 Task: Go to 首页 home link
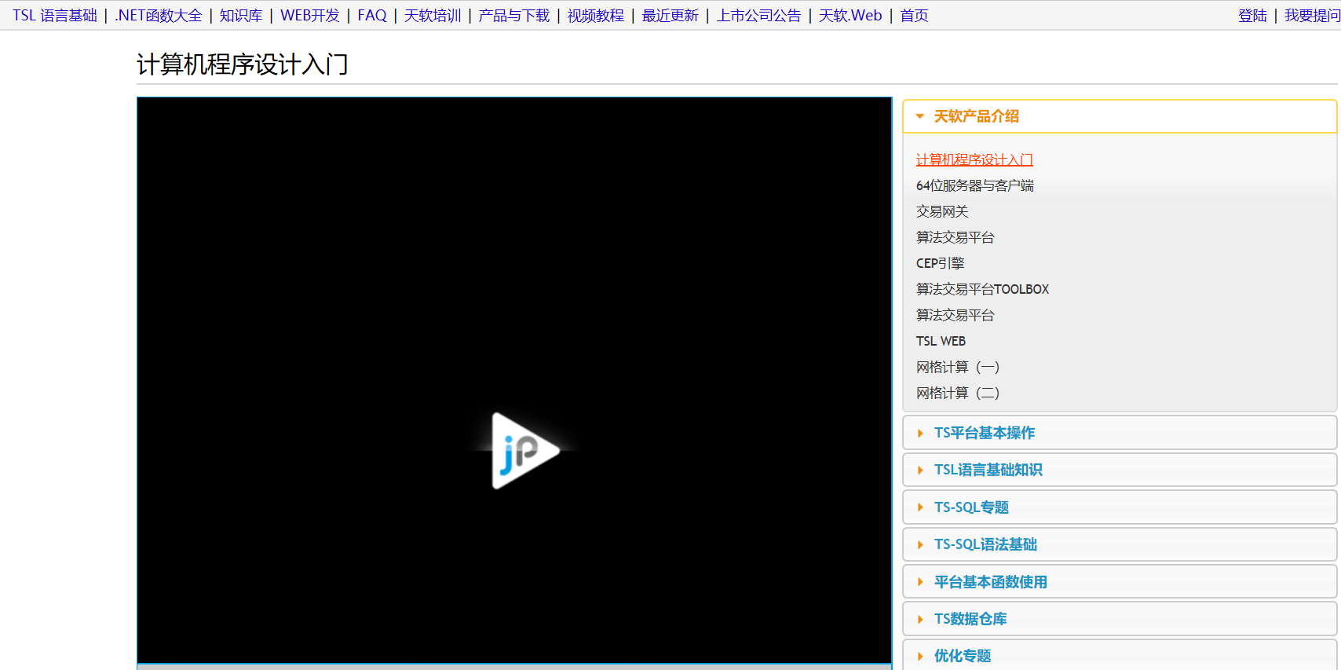914,16
